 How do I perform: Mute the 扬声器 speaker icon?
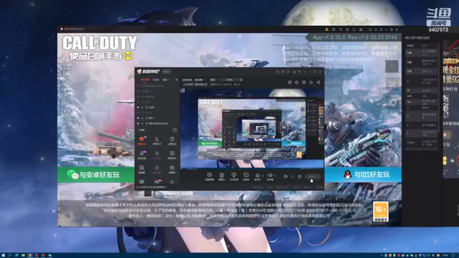[x=270, y=177]
